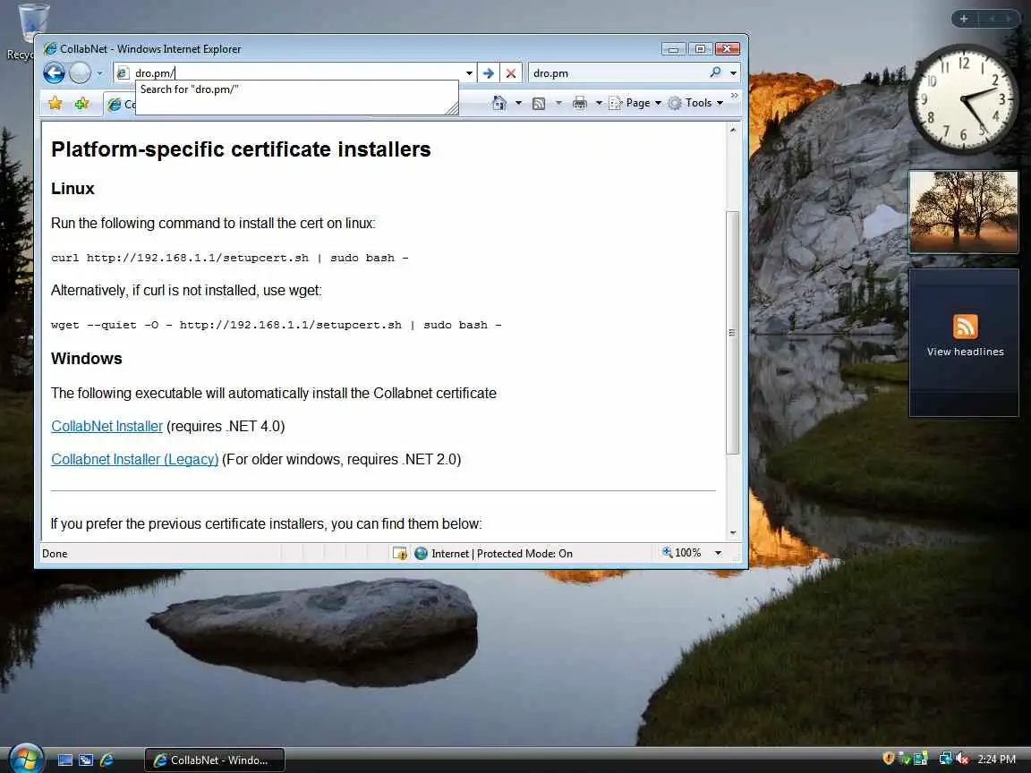Click the page scrollbar up arrow
This screenshot has width=1031, height=773.
(x=732, y=130)
